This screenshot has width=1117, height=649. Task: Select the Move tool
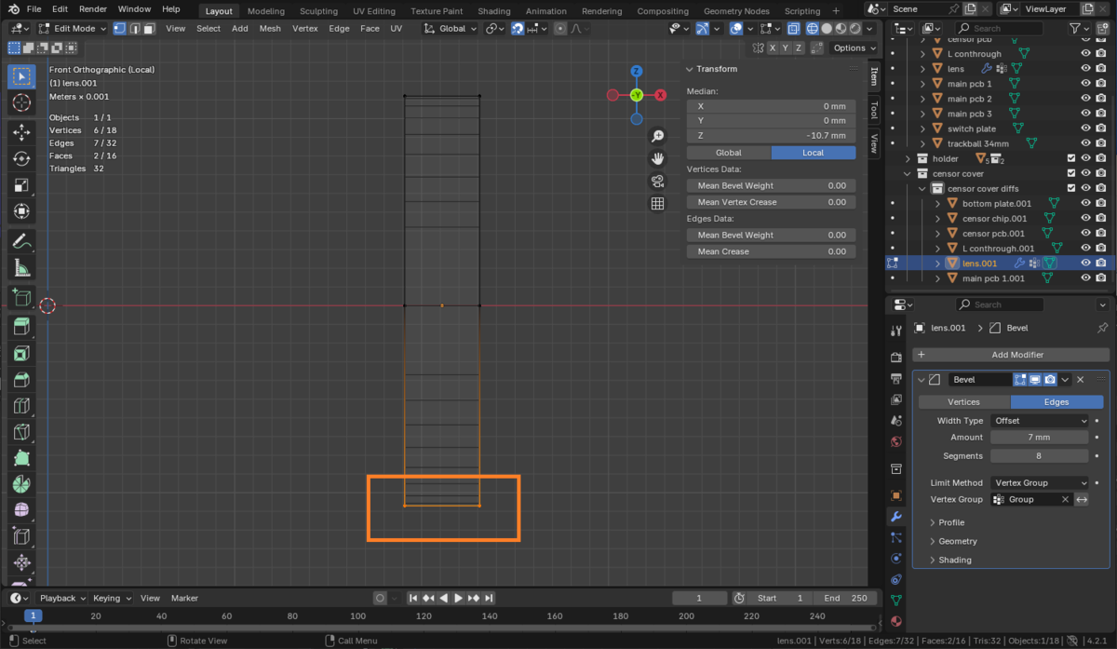pyautogui.click(x=20, y=133)
